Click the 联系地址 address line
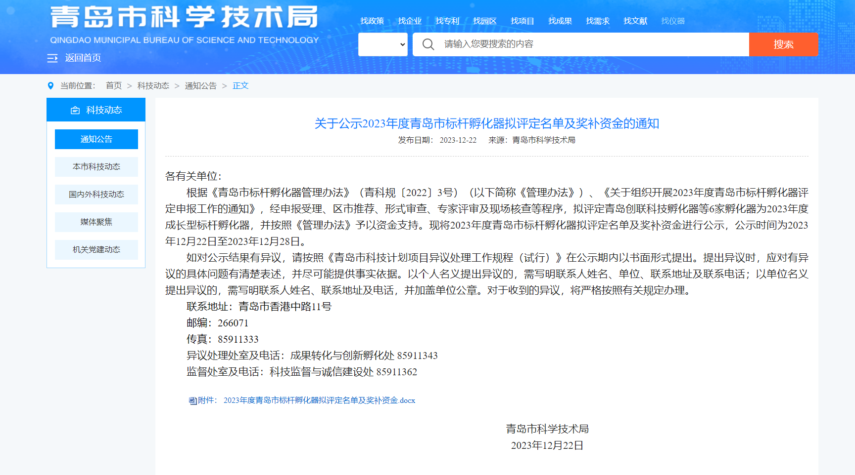Viewport: 855px width, 475px height. (x=259, y=307)
